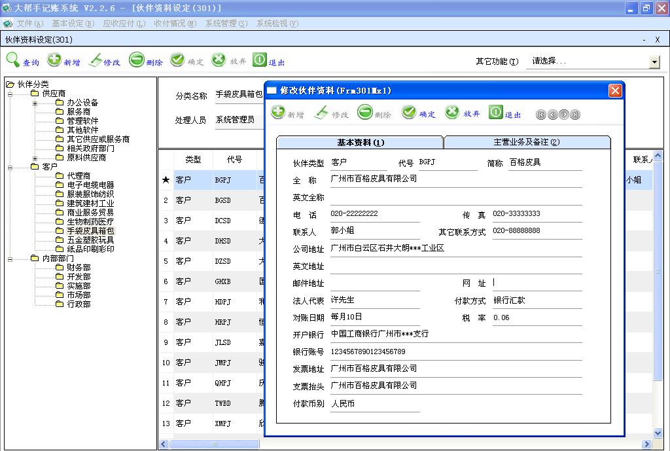The image size is (670, 451).
Task: Open the 系统检视(V) menu
Action: tap(277, 24)
